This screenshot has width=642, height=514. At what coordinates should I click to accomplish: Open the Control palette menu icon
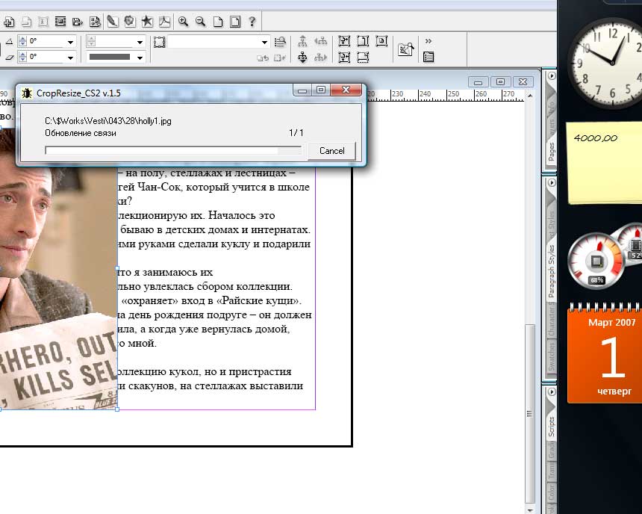[428, 57]
